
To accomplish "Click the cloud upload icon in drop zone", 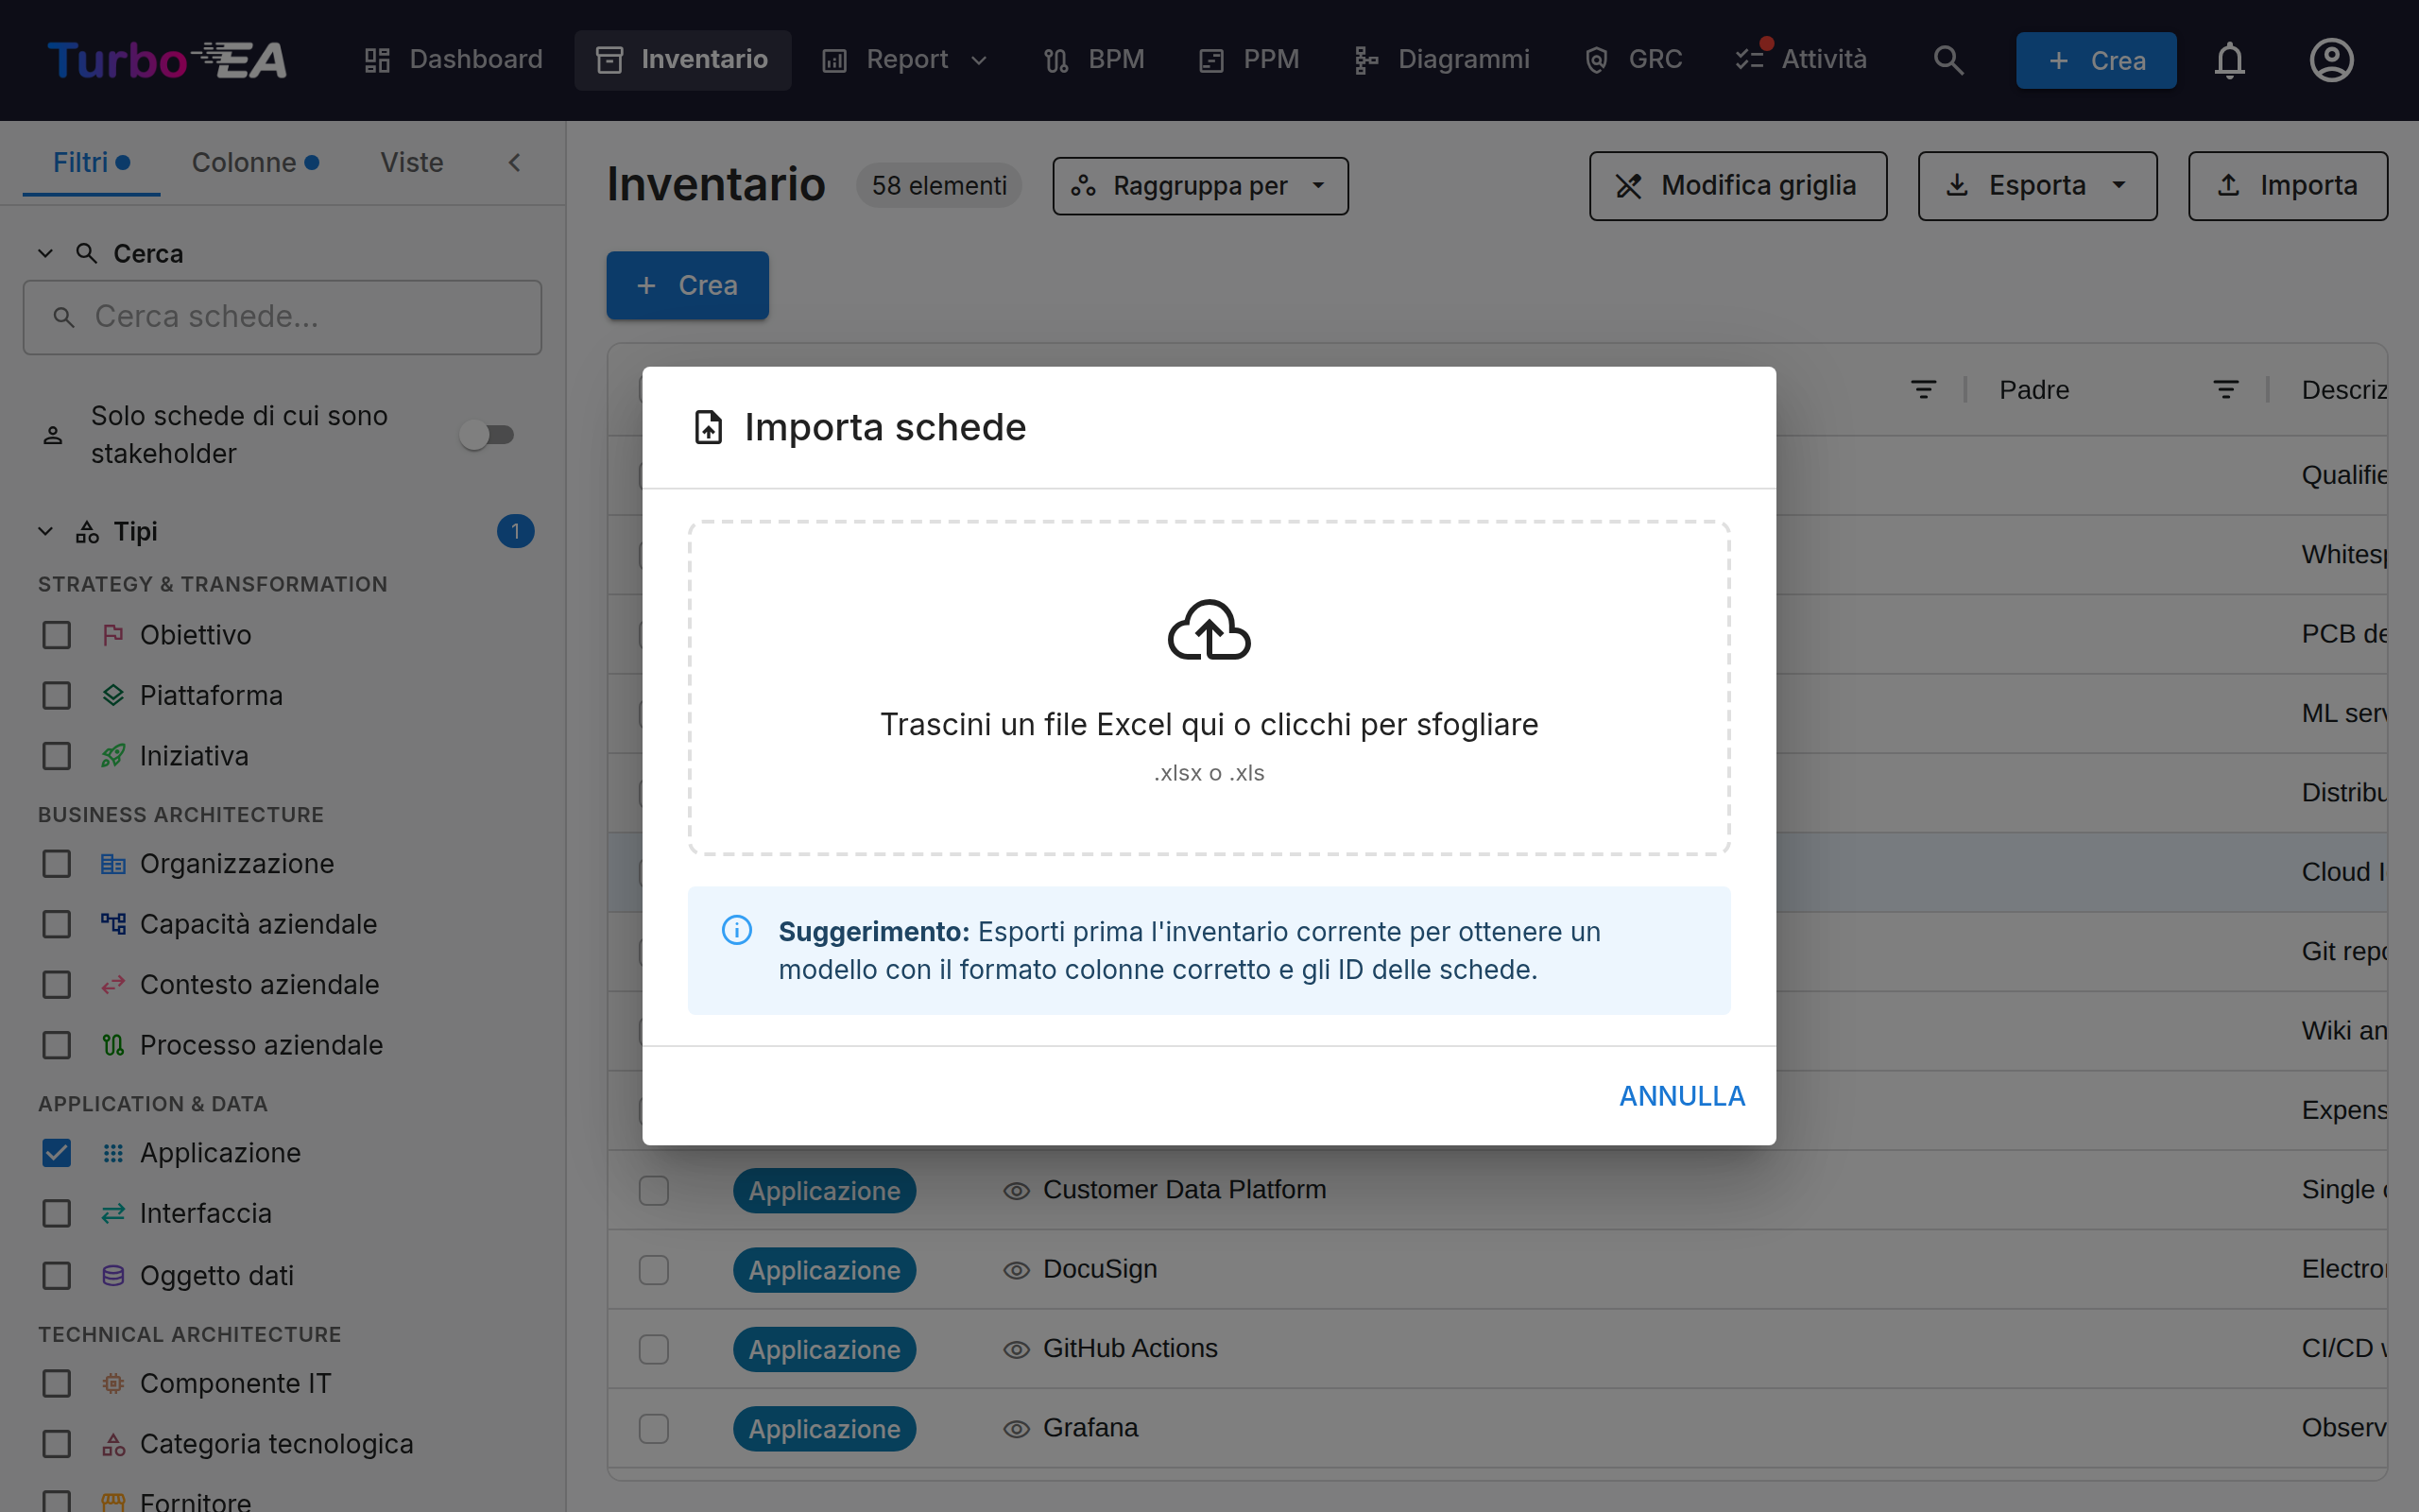I will pos(1209,630).
